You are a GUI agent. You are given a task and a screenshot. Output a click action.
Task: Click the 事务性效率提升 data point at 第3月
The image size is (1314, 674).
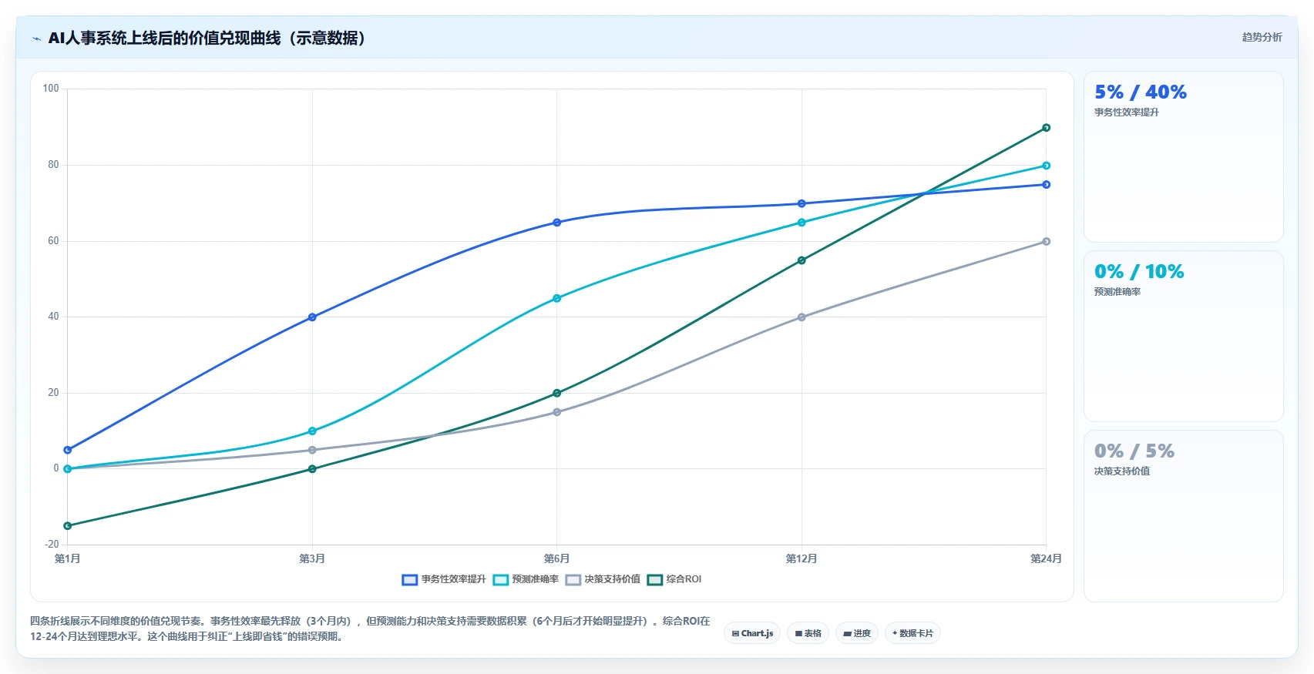point(312,317)
